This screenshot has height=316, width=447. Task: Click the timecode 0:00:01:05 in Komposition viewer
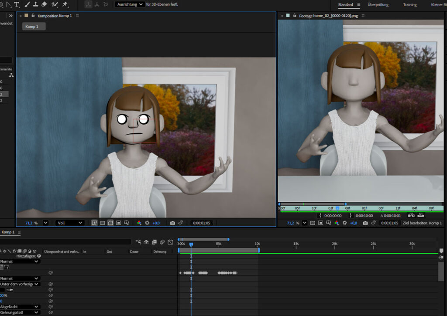[201, 223]
